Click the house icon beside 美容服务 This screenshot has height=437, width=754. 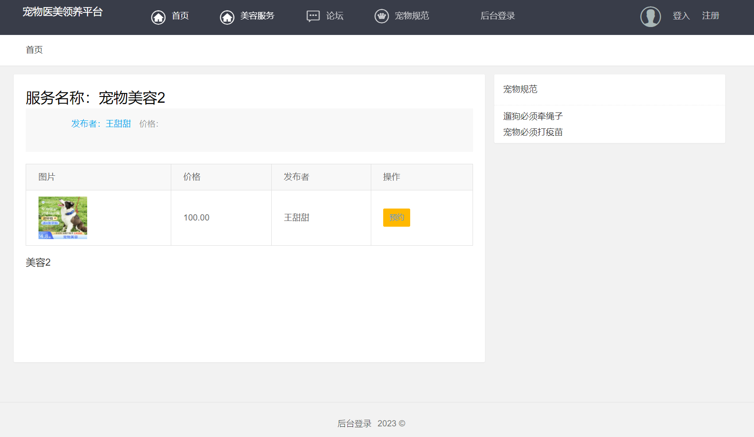pyautogui.click(x=227, y=17)
